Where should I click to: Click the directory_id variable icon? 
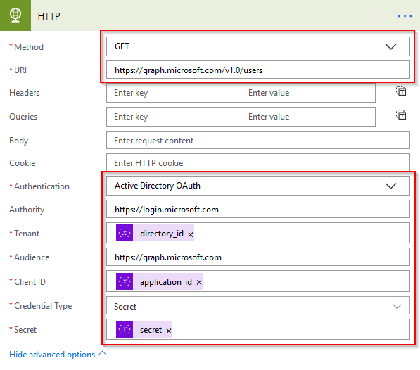pyautogui.click(x=125, y=233)
